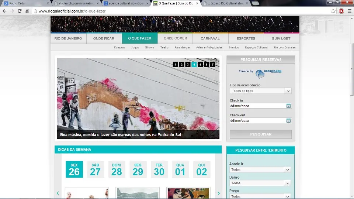The height and width of the screenshot is (199, 354).
Task: Jump to slide 6 of the carousel
Action: pos(206,65)
